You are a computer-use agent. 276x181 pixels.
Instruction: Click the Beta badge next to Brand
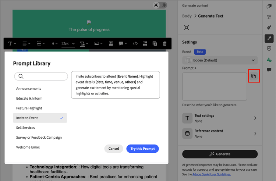pos(200,52)
